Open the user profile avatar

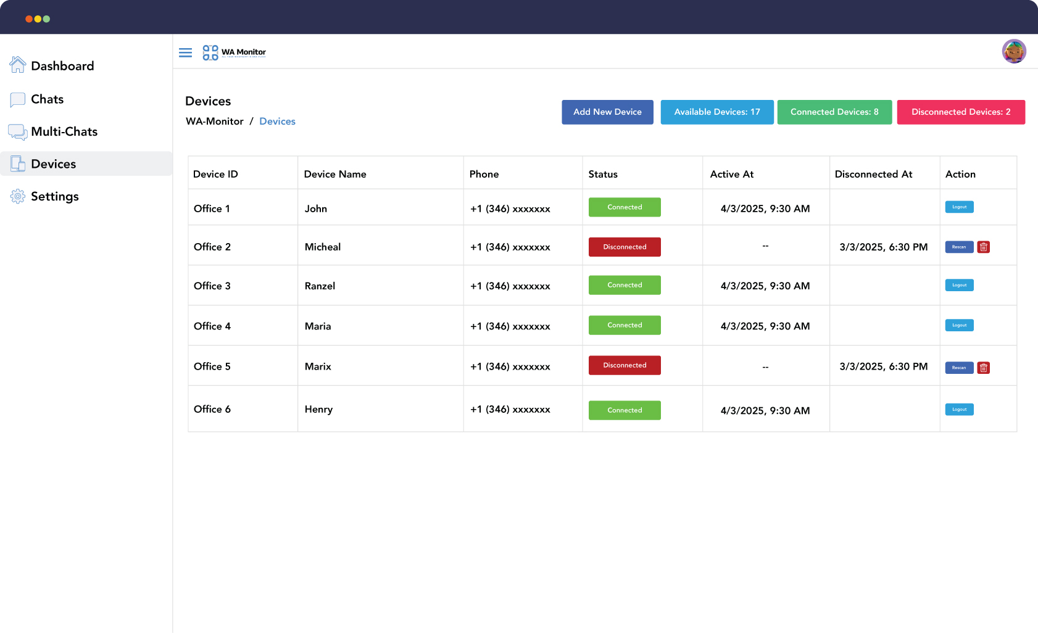pos(1013,51)
